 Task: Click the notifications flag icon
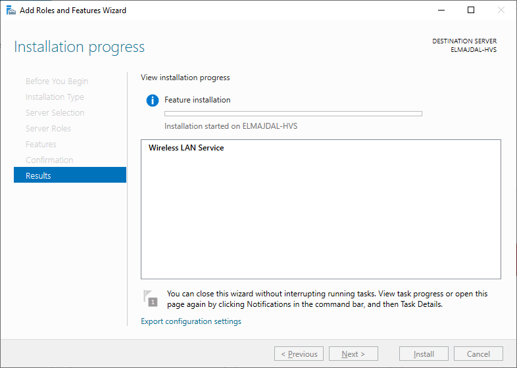coord(151,298)
